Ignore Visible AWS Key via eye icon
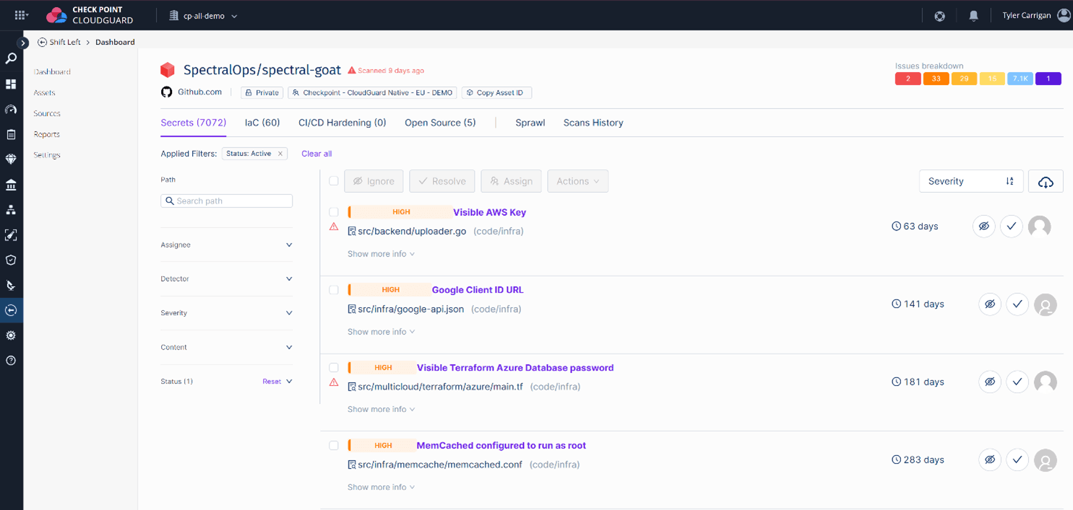This screenshot has height=510, width=1073. click(984, 227)
